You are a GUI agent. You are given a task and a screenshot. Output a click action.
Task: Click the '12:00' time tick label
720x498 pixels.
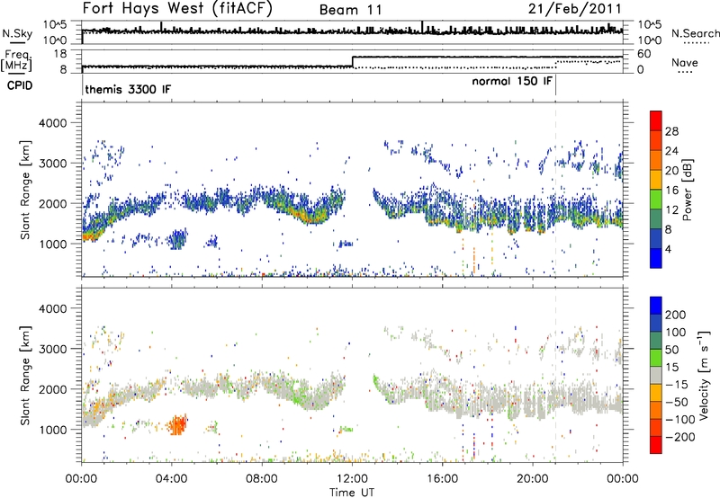point(352,479)
